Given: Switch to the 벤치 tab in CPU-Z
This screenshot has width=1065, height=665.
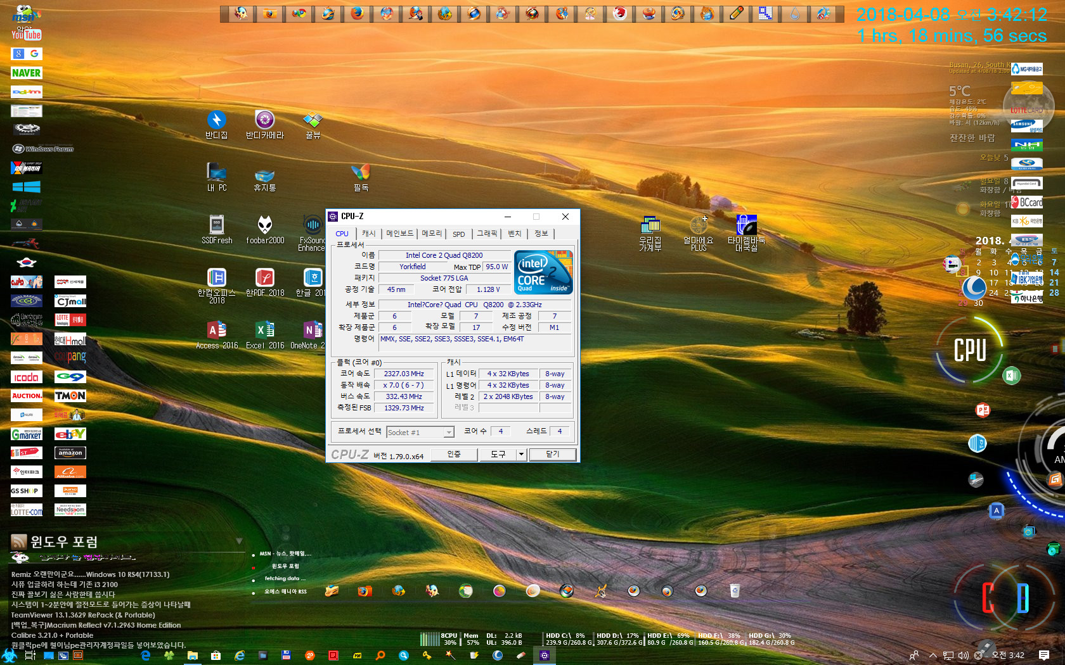Looking at the screenshot, I should (x=515, y=234).
